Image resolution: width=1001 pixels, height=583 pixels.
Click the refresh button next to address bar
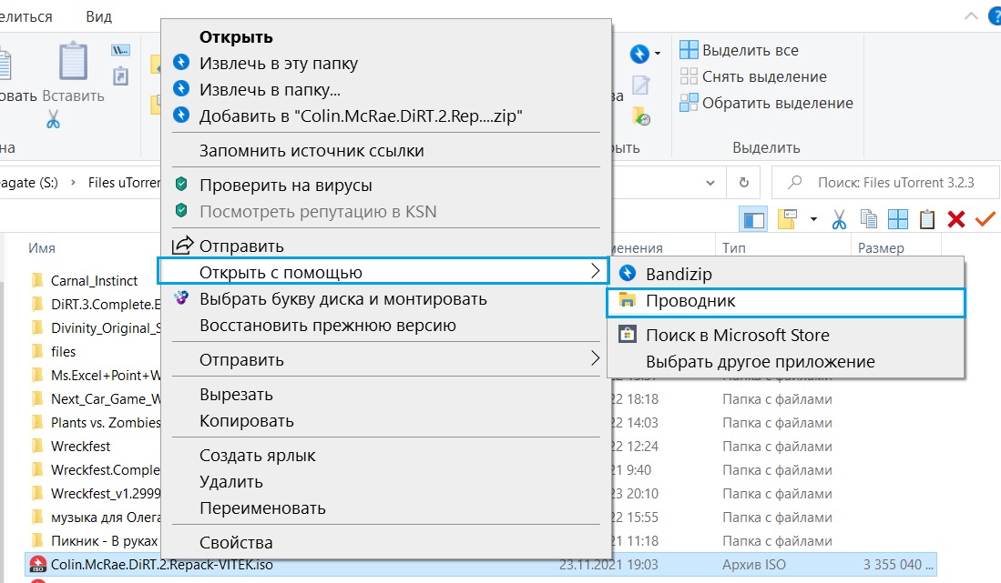tap(744, 183)
